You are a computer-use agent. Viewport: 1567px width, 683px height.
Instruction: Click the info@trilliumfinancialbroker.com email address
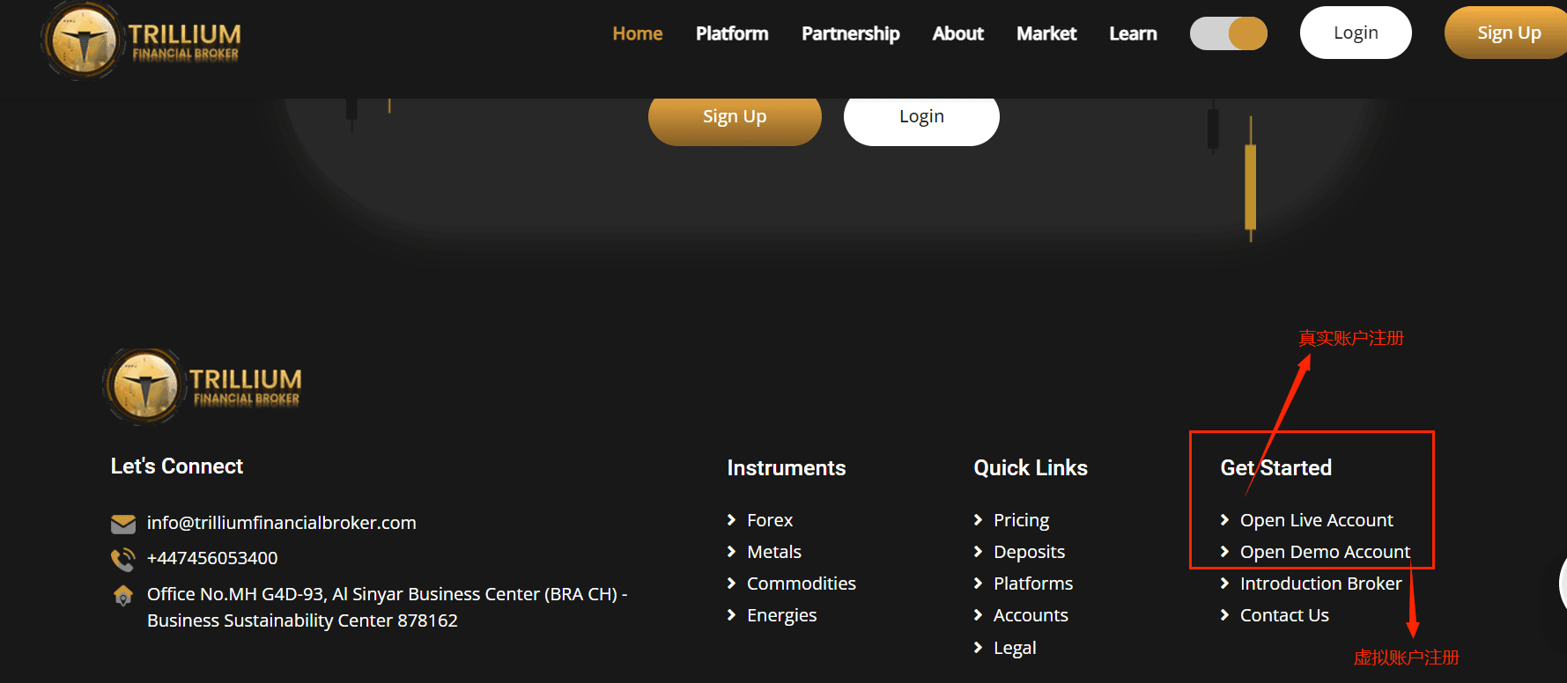coord(282,523)
